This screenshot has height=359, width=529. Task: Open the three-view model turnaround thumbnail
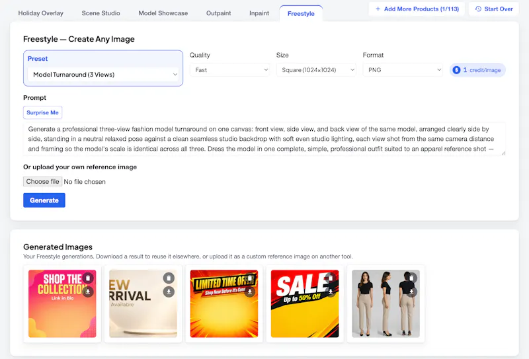tap(386, 303)
